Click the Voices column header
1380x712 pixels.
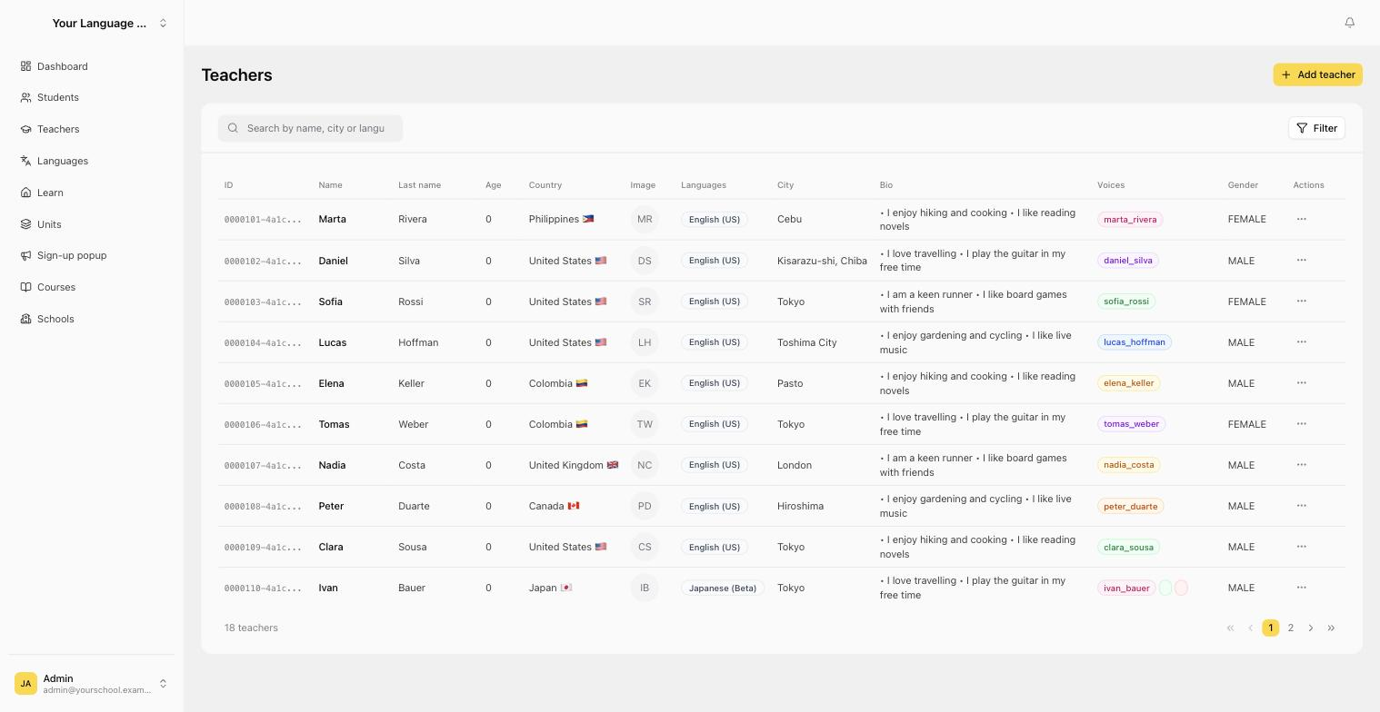coord(1111,185)
